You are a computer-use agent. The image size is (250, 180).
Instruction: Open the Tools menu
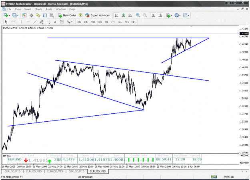pos(49,9)
